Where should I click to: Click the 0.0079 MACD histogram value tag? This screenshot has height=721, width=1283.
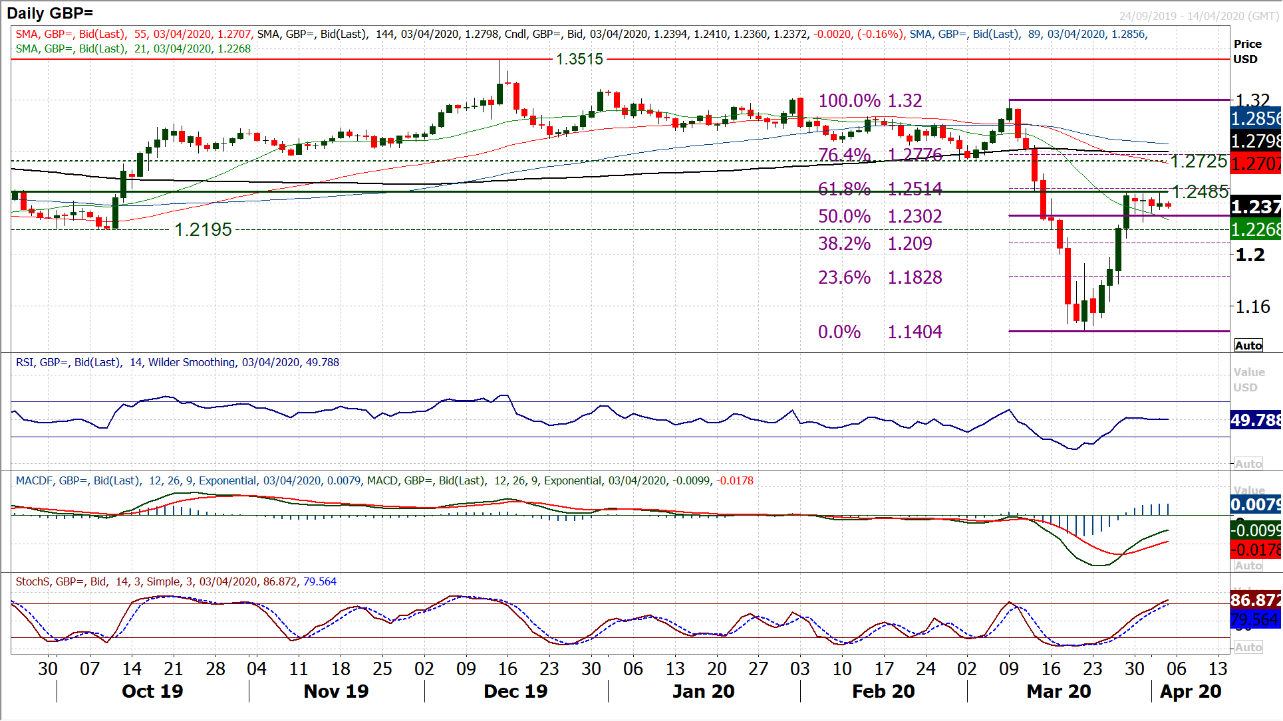1256,505
